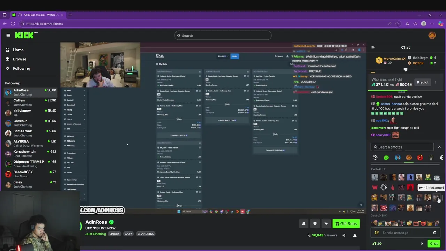Select the TWIN4LIFE channel emotes tab
446x251 pixels.
[409, 158]
